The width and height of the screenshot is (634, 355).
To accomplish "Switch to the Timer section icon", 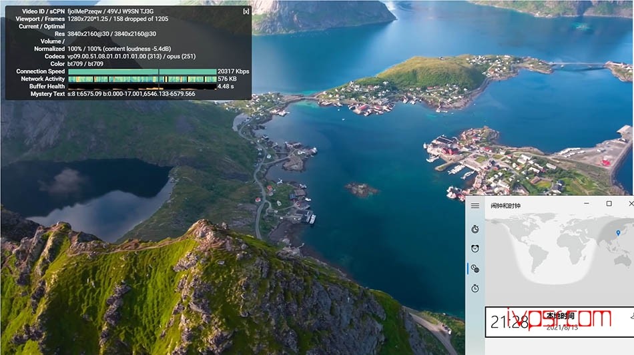I will tap(475, 229).
